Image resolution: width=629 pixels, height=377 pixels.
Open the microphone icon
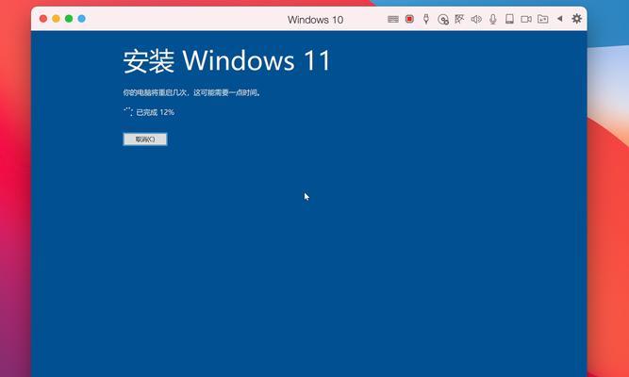493,19
